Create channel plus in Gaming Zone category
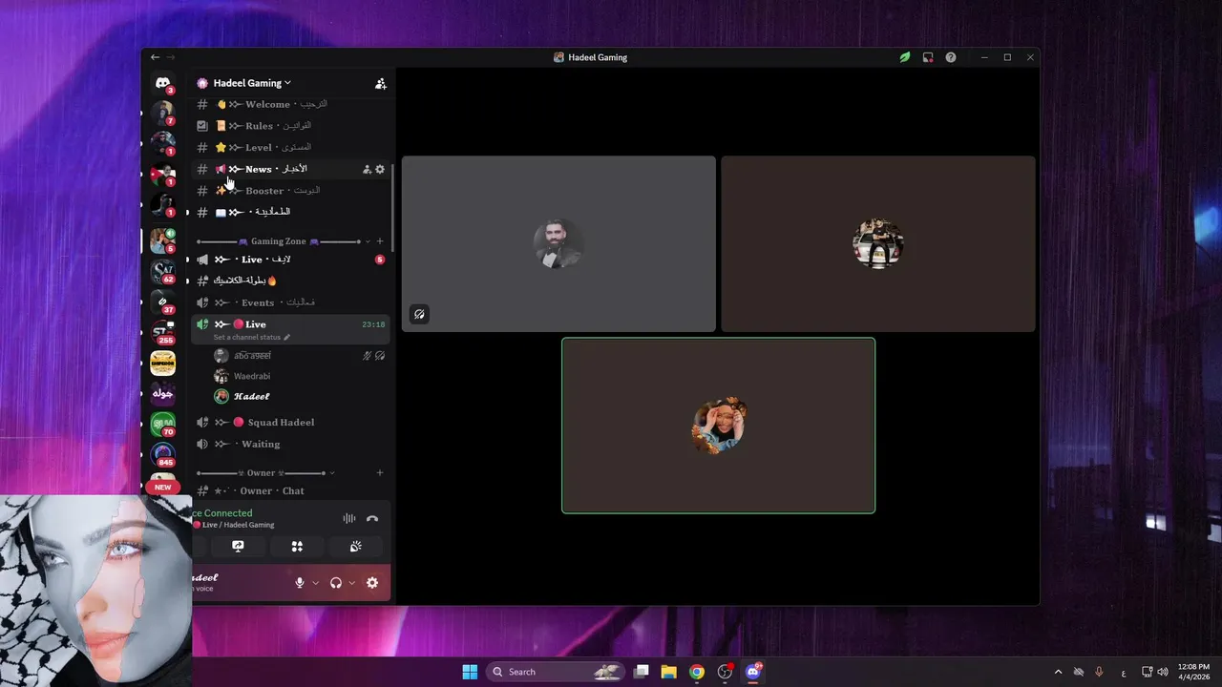Screen dimensions: 1222x687 380,241
